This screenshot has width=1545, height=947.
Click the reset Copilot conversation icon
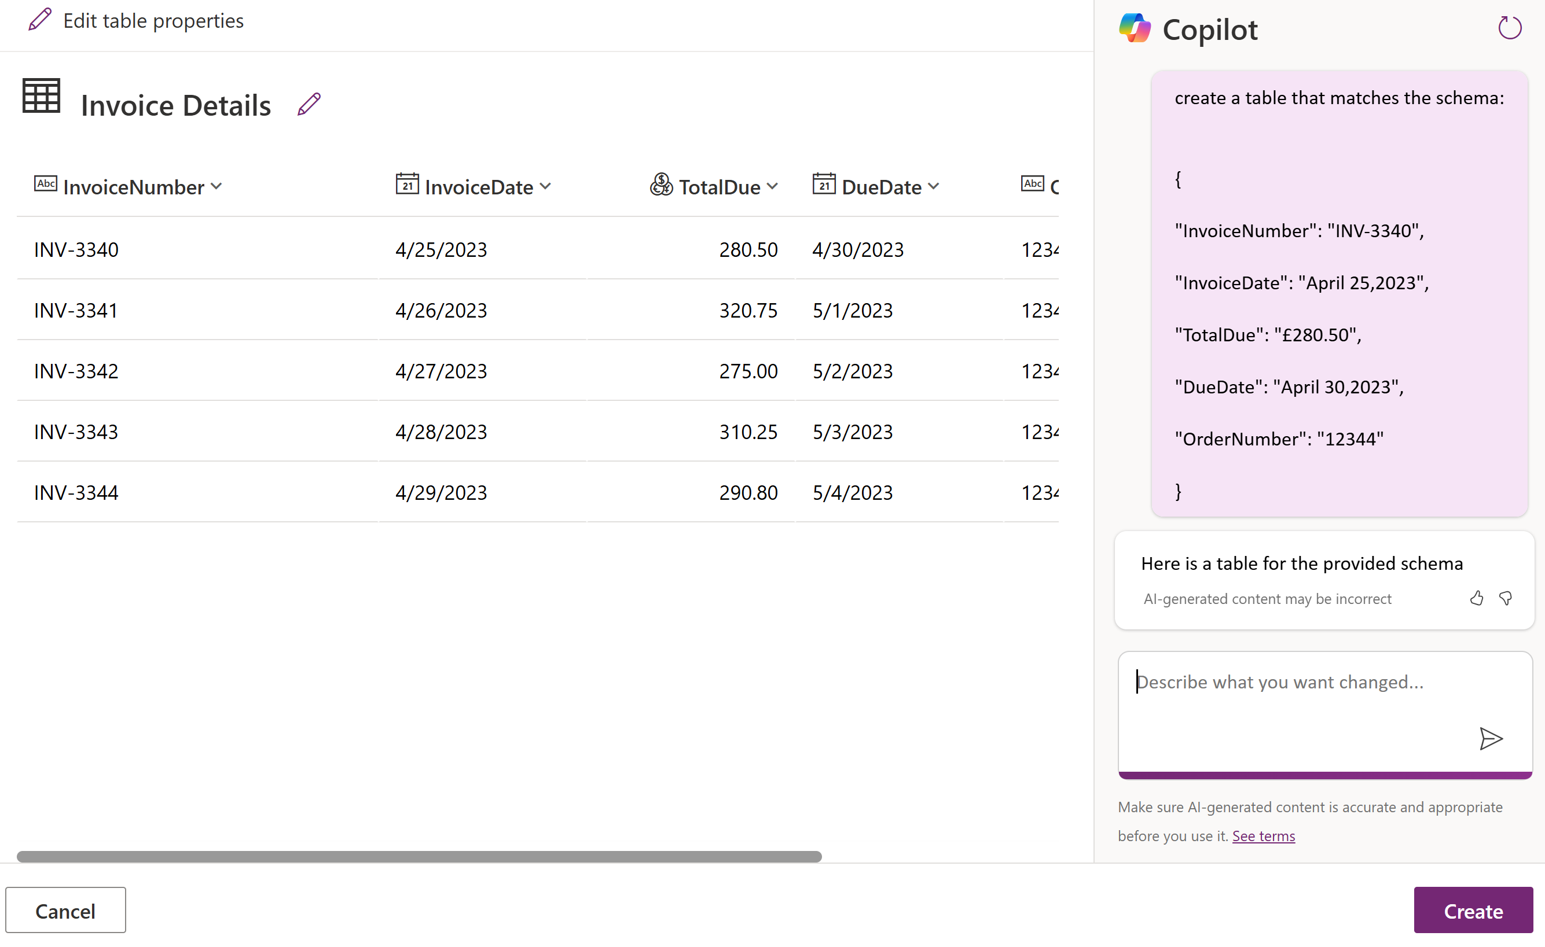point(1509,28)
